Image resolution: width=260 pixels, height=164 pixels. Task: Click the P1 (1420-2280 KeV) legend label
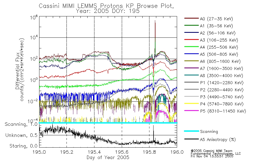click(x=222, y=83)
